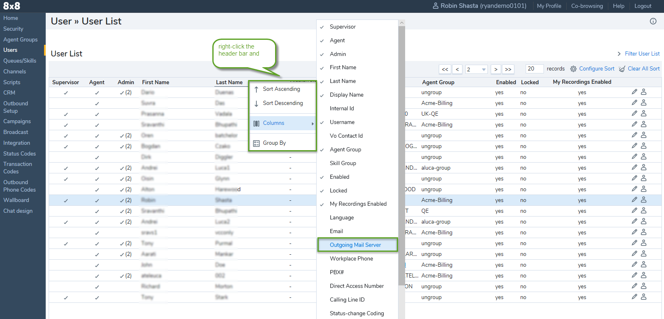Enable the Status-change Coding column option
Viewport: 664px width, 319px height.
click(357, 313)
